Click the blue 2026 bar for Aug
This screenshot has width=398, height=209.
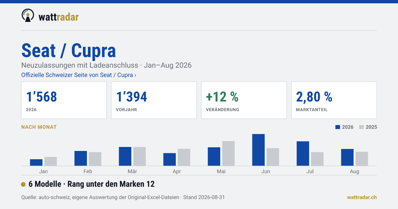pos(347,157)
